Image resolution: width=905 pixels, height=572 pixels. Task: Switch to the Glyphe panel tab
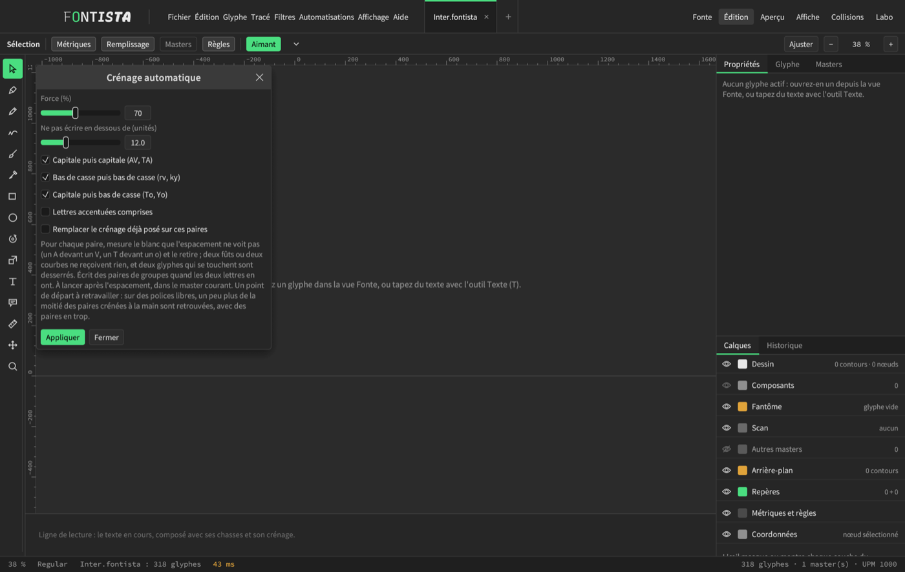click(x=787, y=65)
